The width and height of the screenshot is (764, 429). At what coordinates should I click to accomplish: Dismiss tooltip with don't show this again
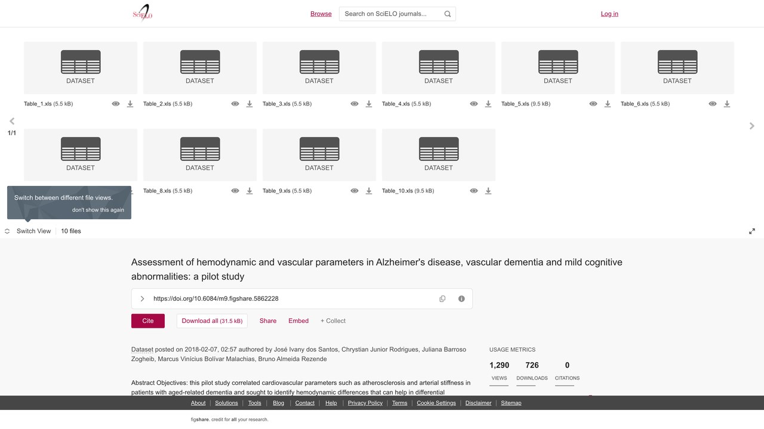pyautogui.click(x=98, y=210)
